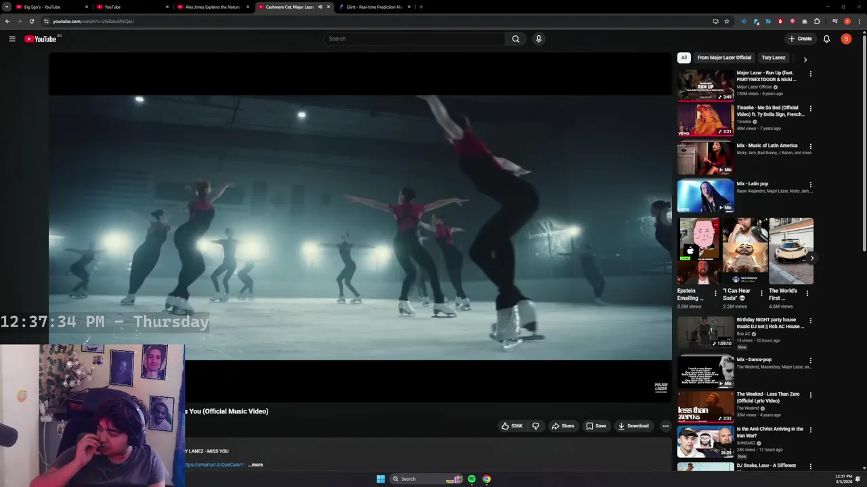Open The Weeknd channel link
The image size is (867, 487).
tap(748, 408)
